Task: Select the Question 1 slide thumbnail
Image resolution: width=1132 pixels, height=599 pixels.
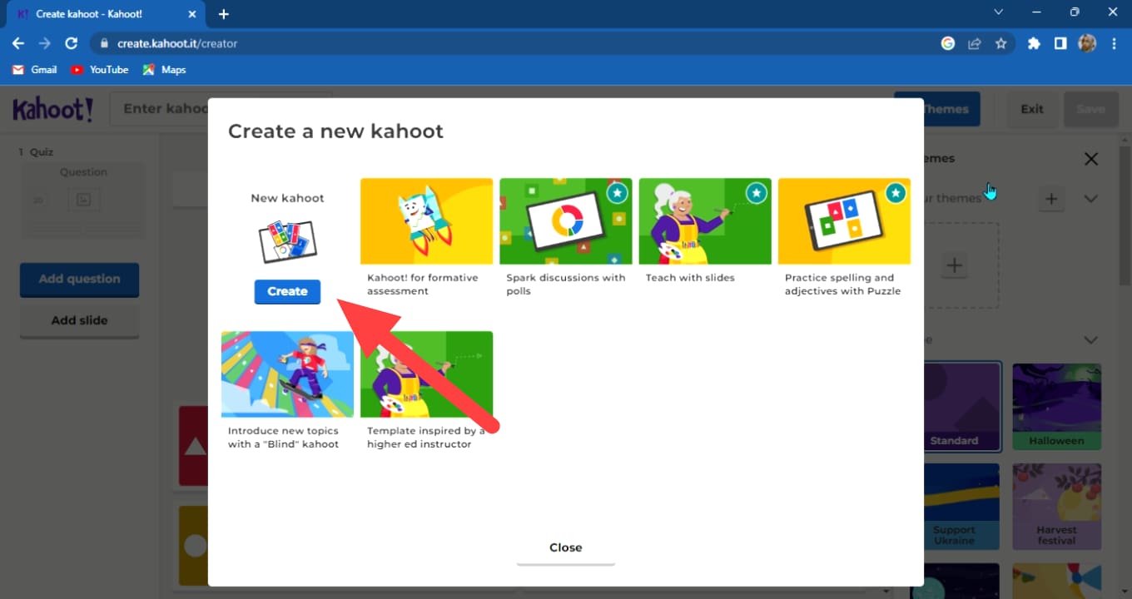Action: 83,199
